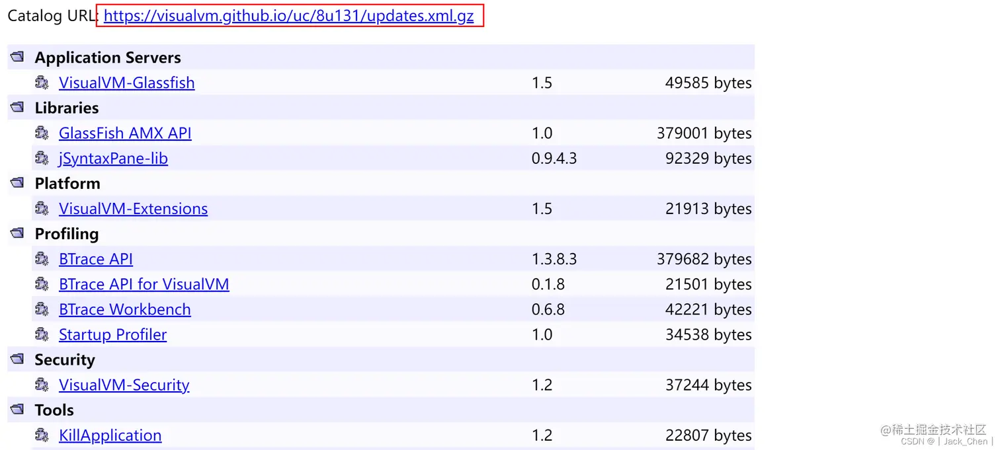Click the plugin icon beside BTrace API
Image resolution: width=1000 pixels, height=450 pixels.
[42, 258]
